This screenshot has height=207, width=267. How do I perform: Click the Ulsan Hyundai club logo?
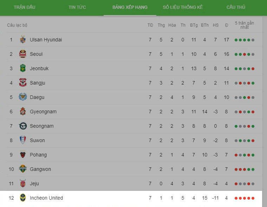point(23,40)
